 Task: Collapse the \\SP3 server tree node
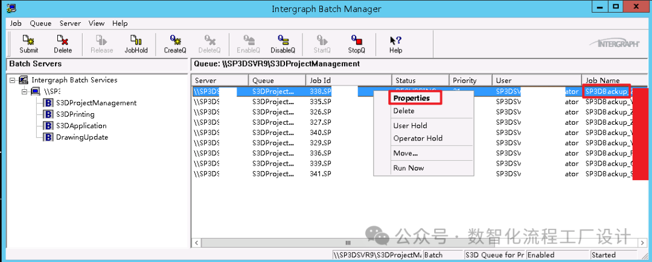(x=25, y=91)
